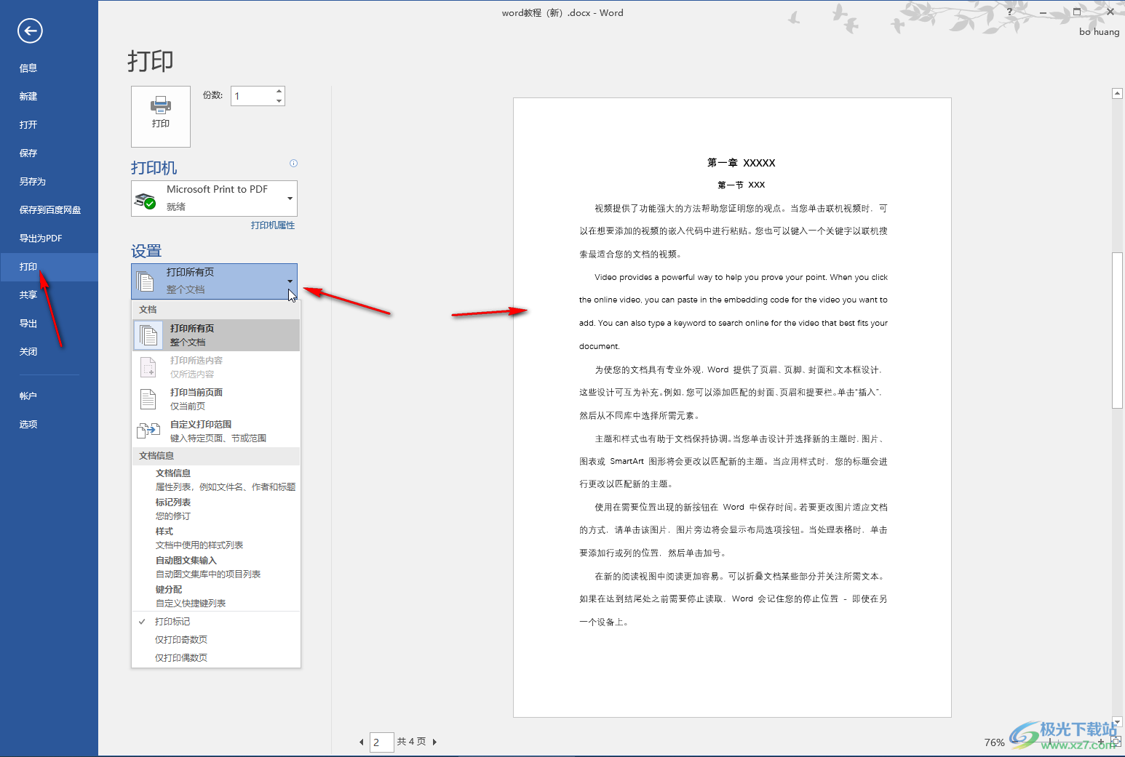Open the 打开 sidebar item
1125x757 pixels.
coord(49,125)
